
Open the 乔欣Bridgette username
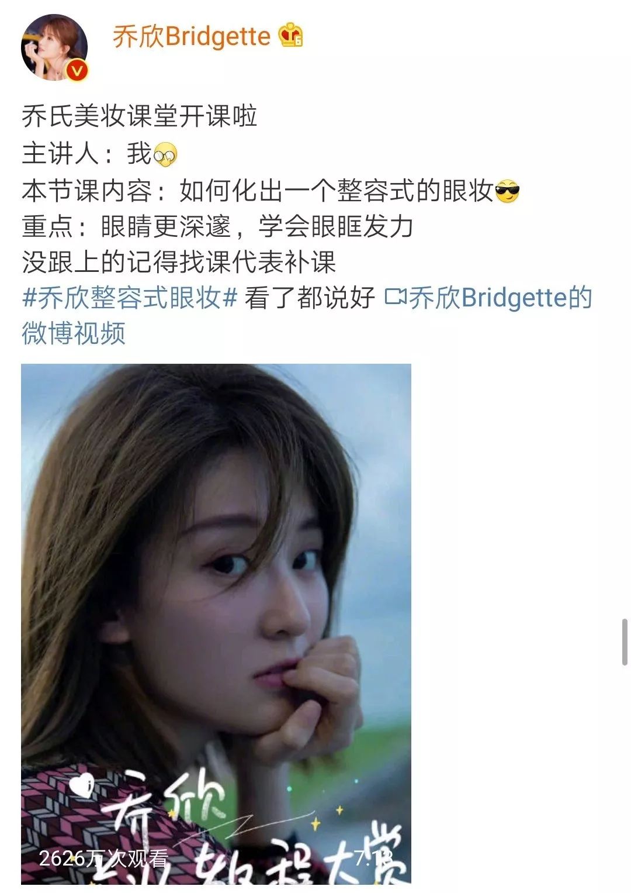click(x=192, y=36)
